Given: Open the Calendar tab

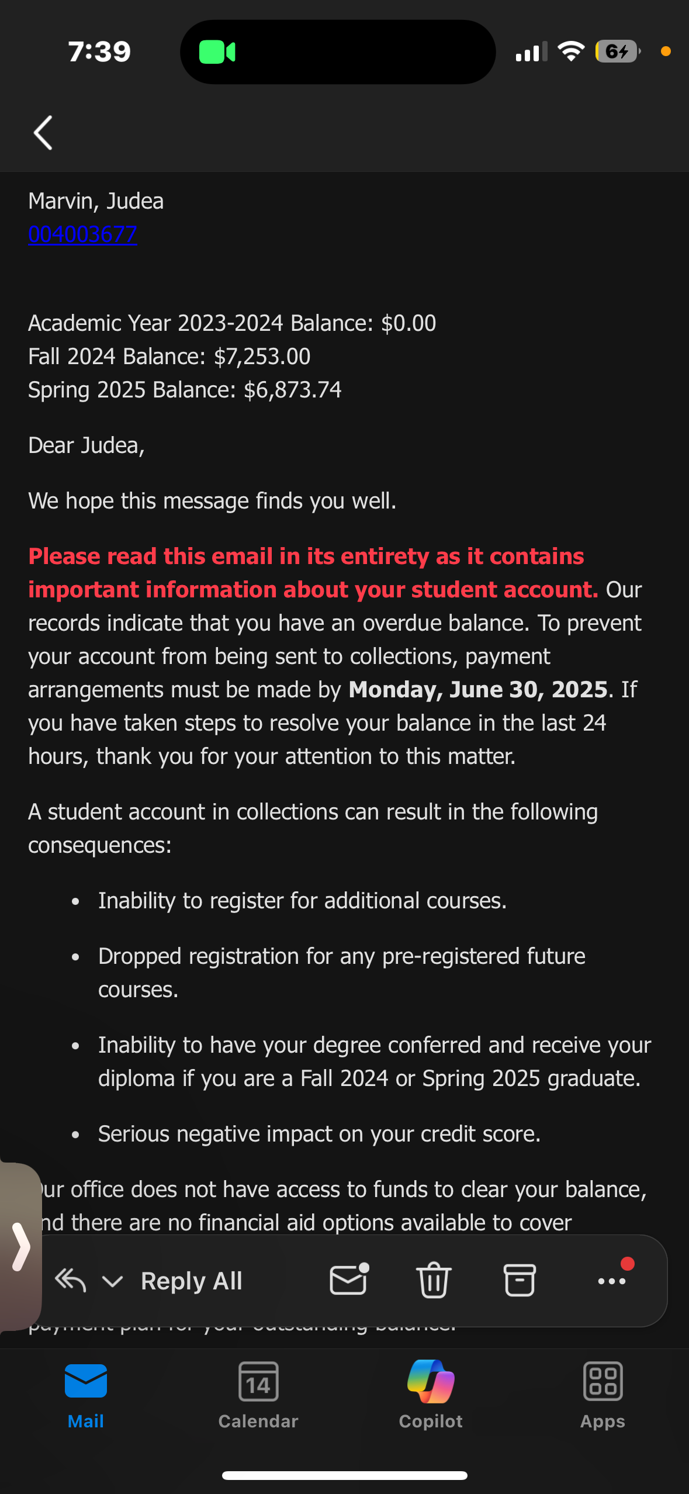Looking at the screenshot, I should (258, 1396).
